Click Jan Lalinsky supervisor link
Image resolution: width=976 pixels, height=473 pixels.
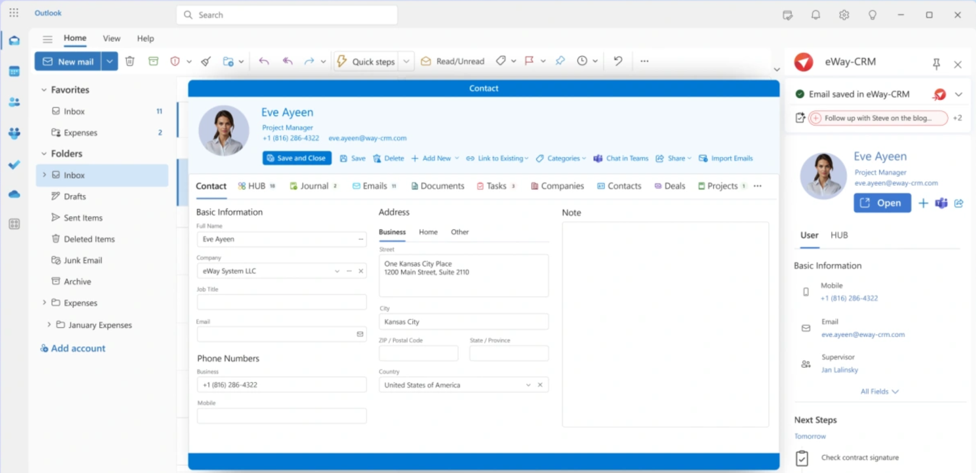840,370
